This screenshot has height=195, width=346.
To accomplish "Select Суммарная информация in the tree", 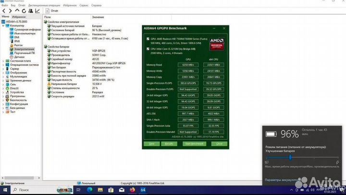I will [x=25, y=29].
